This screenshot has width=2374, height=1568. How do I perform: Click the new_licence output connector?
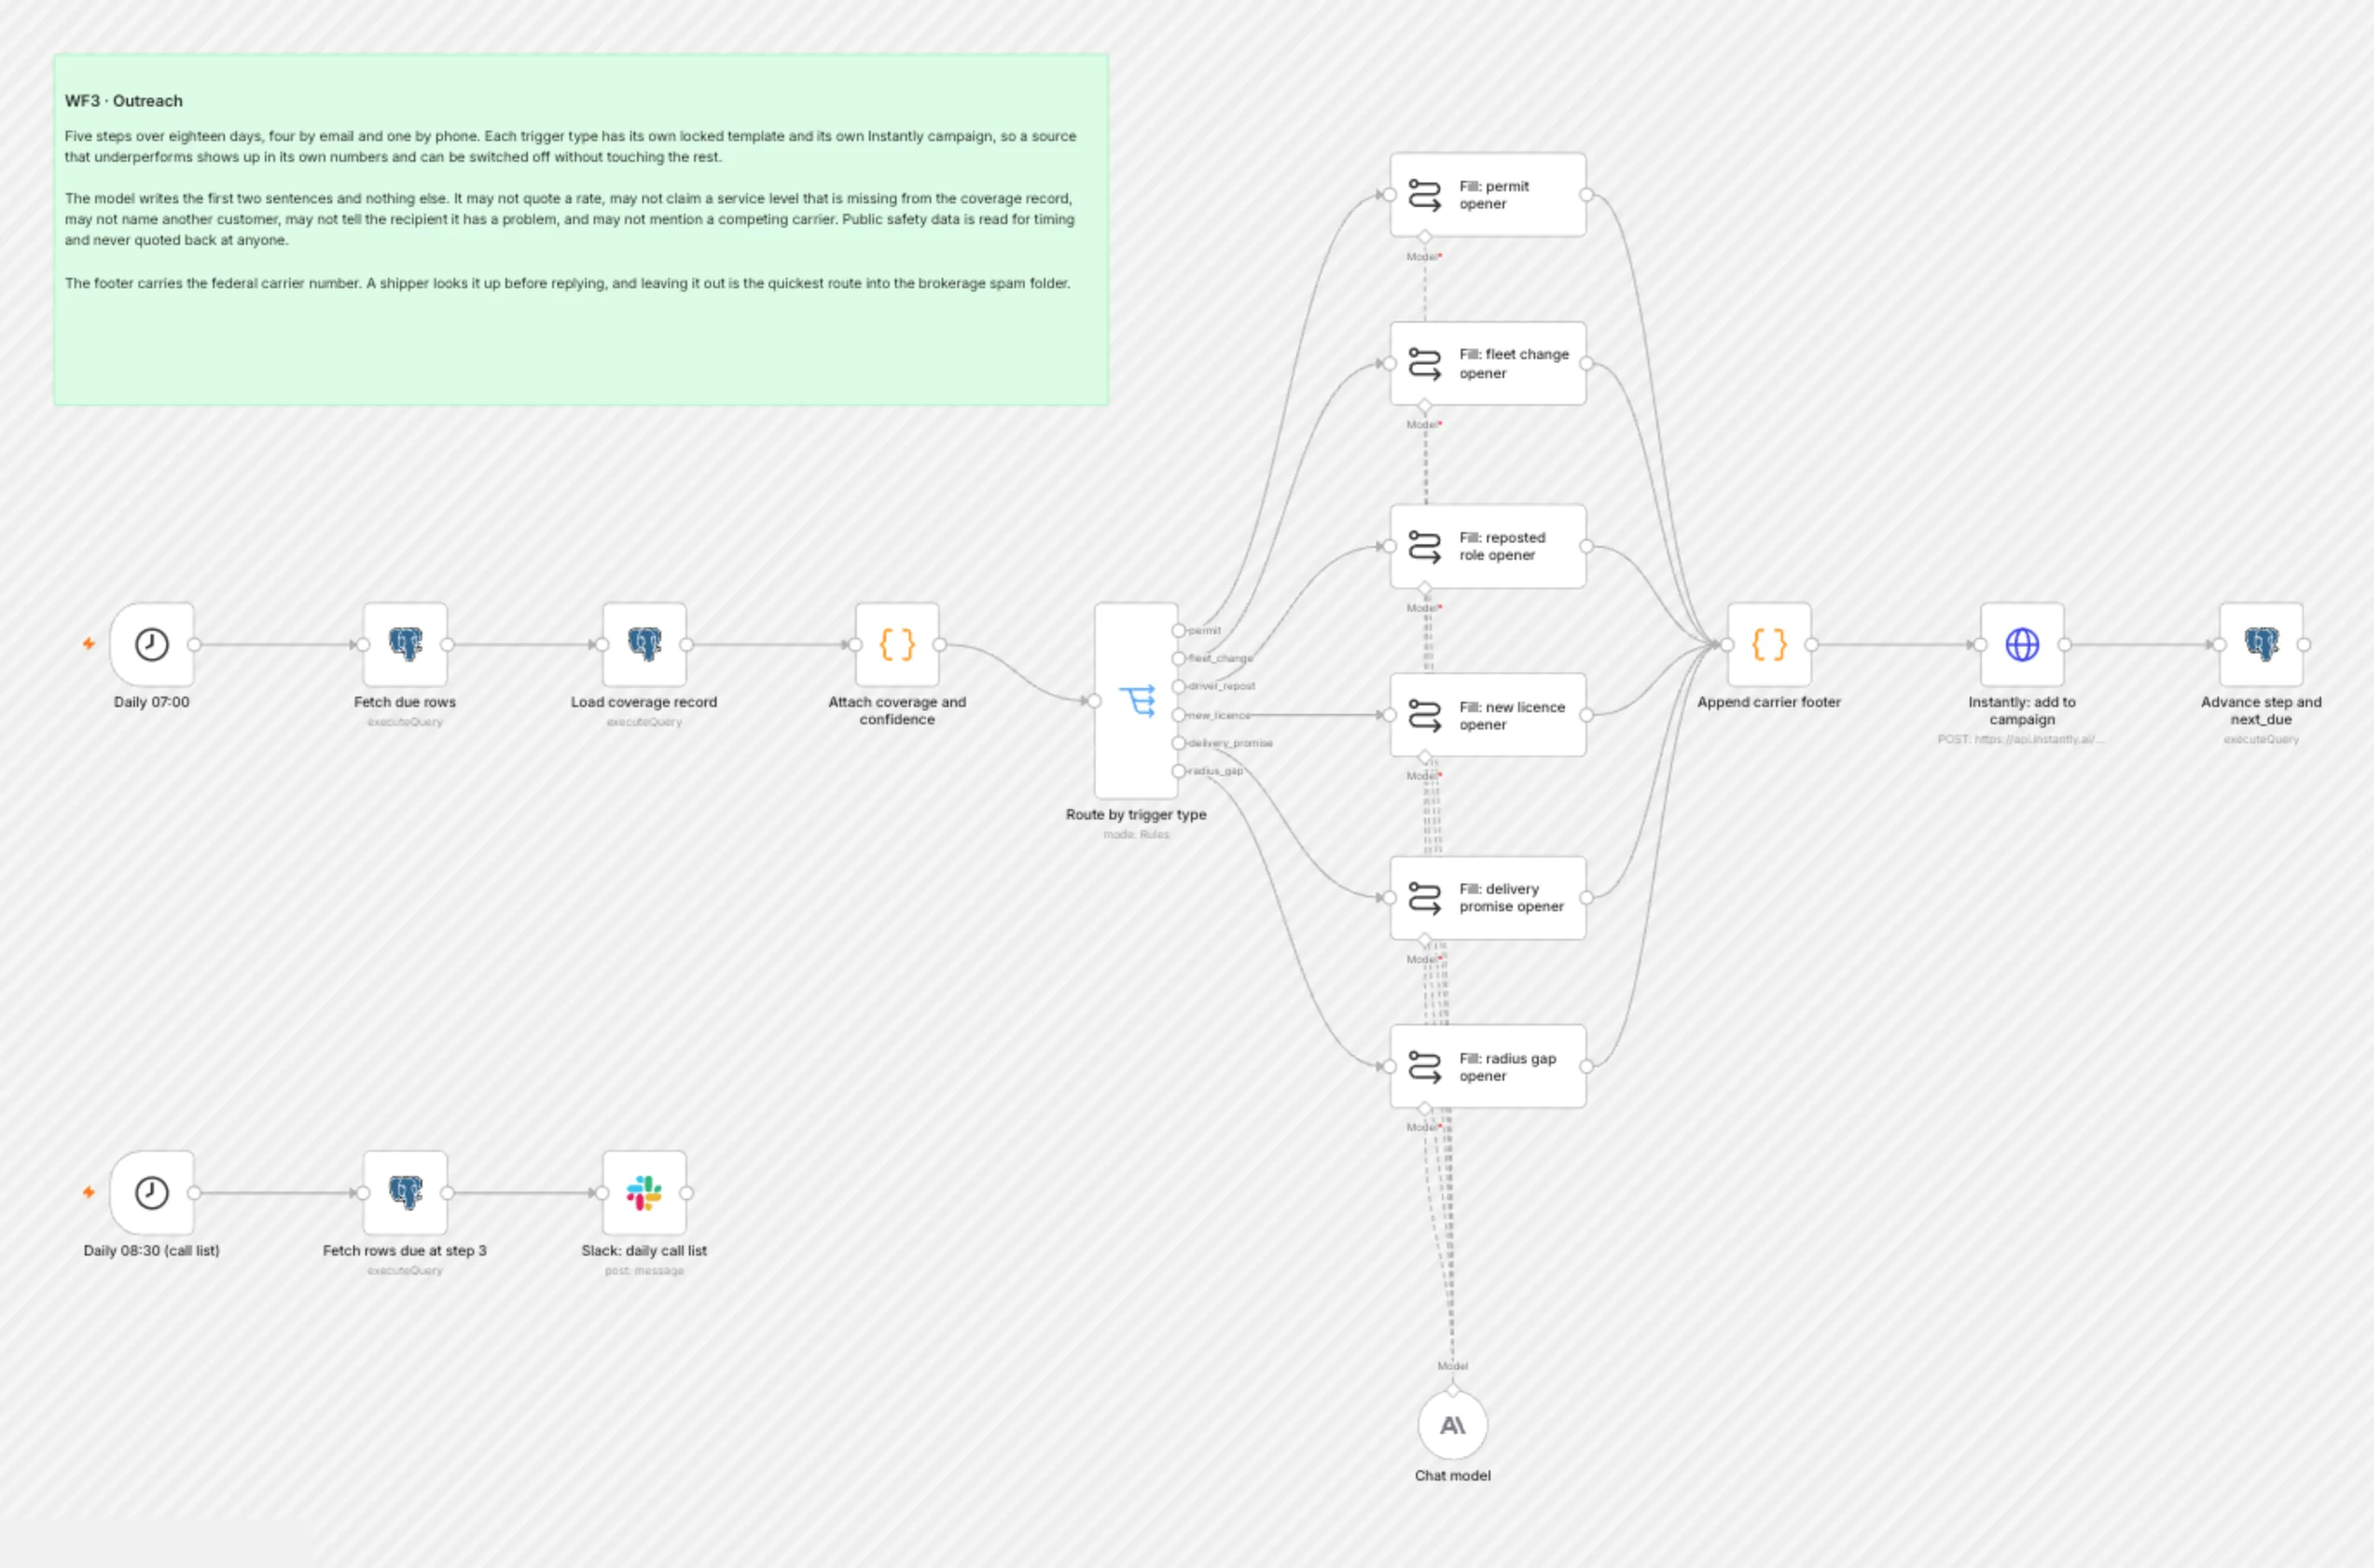[1179, 715]
